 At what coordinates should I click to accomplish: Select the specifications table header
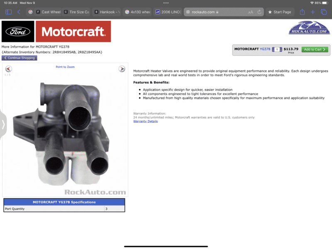64,202
